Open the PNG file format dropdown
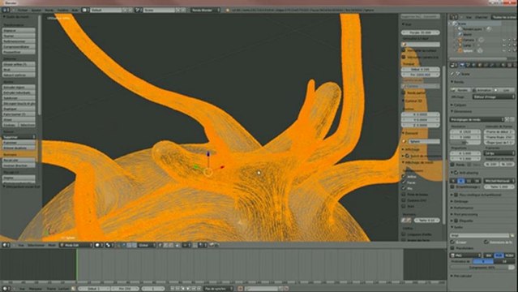This screenshot has height=292, width=518. [465, 255]
